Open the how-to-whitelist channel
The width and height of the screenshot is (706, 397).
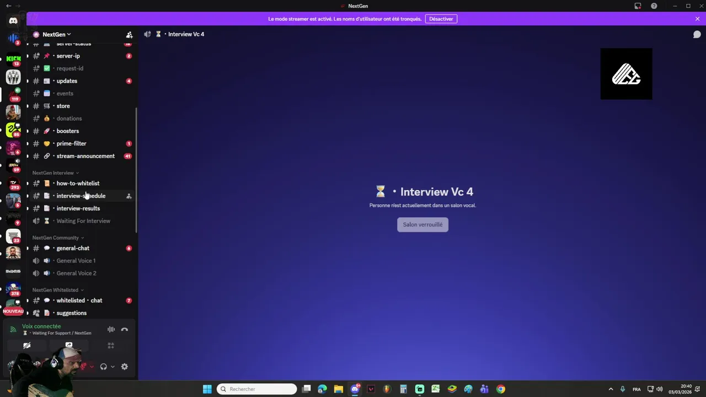[82, 183]
